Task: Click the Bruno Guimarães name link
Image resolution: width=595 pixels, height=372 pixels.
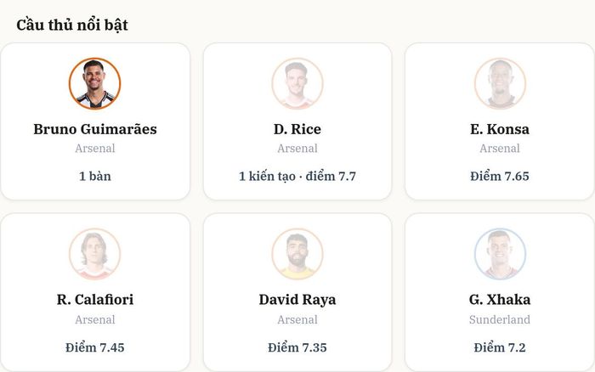Action: coord(95,129)
